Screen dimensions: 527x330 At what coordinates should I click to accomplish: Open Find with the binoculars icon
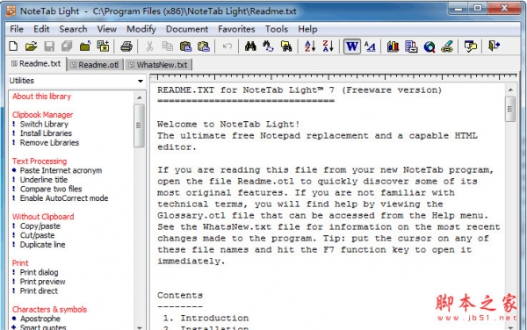[x=250, y=46]
